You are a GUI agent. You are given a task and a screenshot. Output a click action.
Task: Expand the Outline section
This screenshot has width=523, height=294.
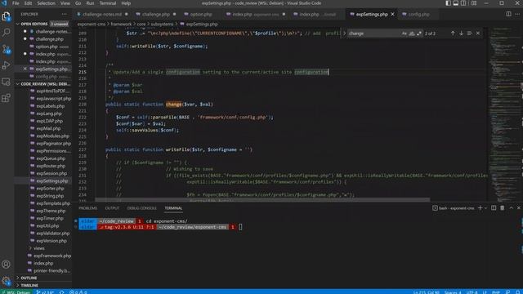[29, 278]
